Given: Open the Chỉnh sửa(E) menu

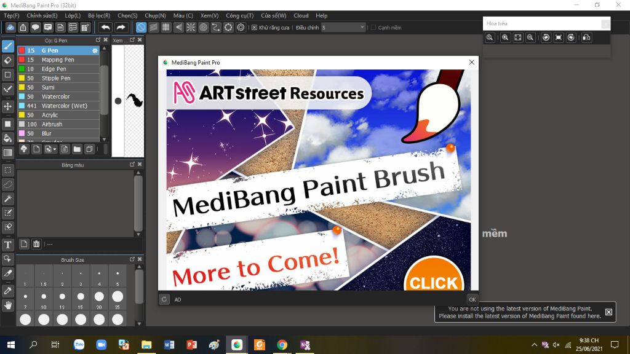Looking at the screenshot, I should click(42, 15).
